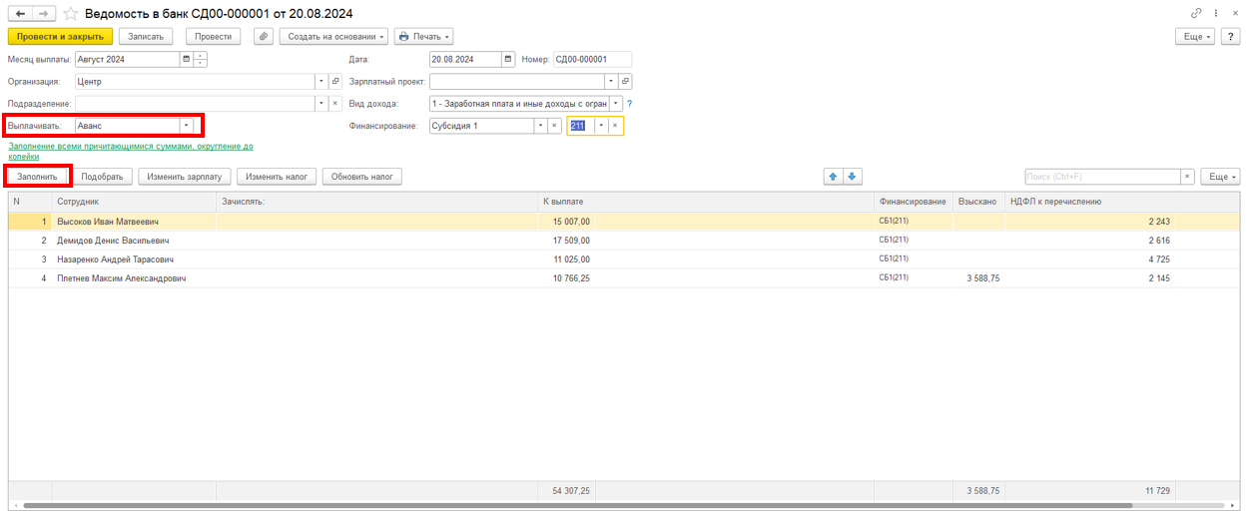Show Вид дохода help via blue question mark
The image size is (1250, 519).
click(629, 104)
